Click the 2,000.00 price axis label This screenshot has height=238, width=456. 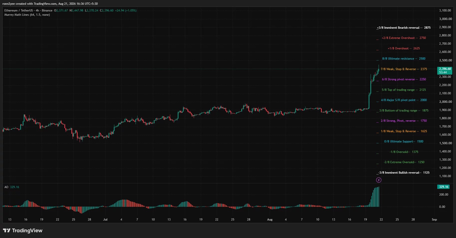(446, 102)
